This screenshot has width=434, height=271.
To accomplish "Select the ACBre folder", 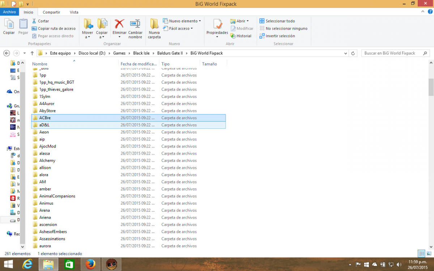I will click(x=128, y=118).
